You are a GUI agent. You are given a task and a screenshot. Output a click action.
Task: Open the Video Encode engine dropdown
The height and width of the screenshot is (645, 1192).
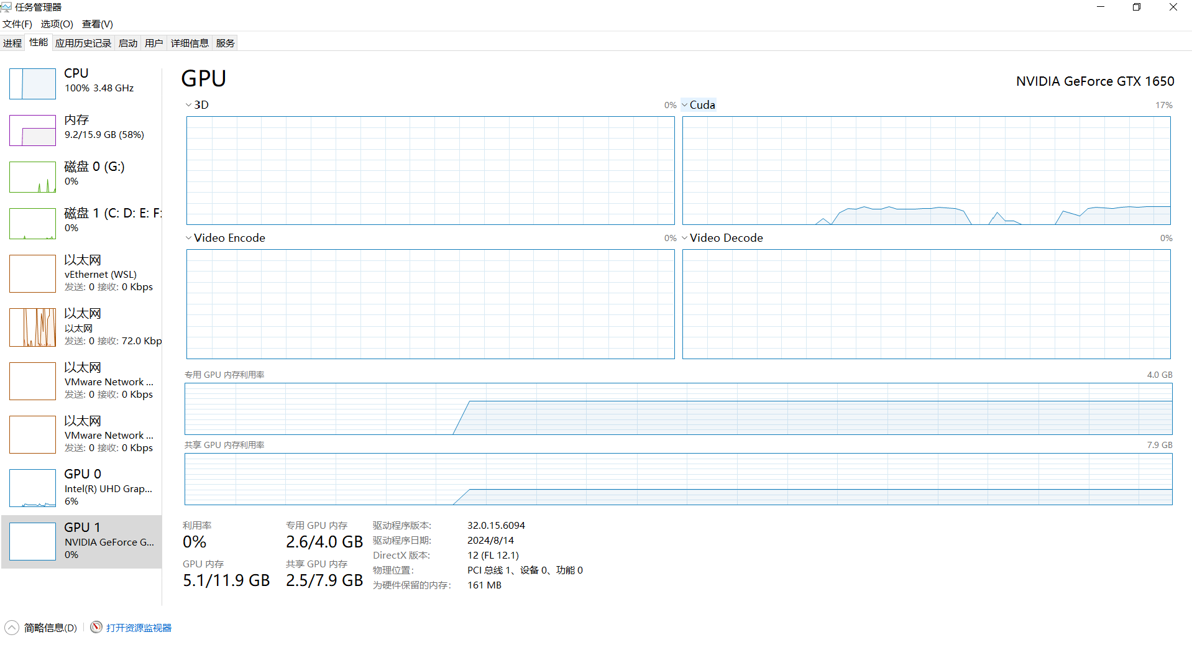click(189, 238)
